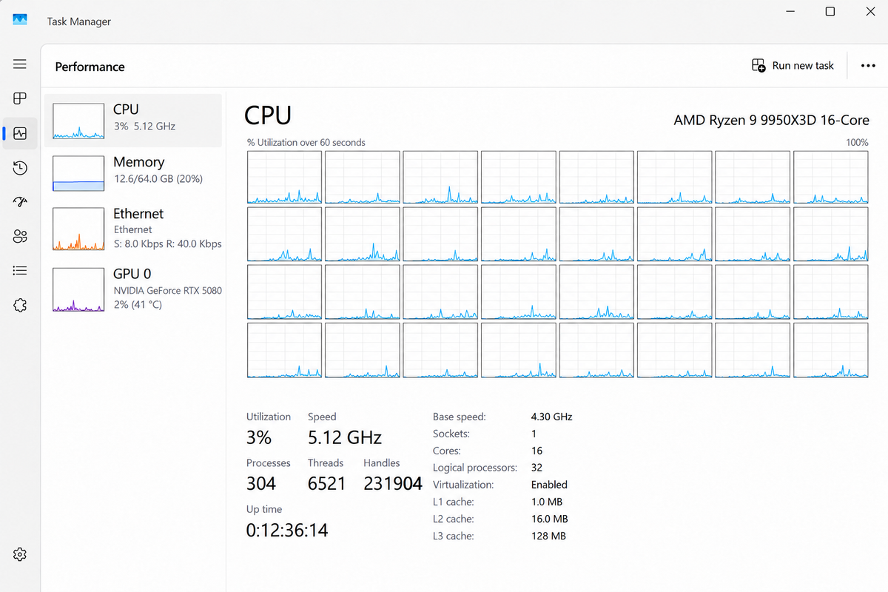Click the last logical processor graph
888x592 pixels.
(831, 351)
